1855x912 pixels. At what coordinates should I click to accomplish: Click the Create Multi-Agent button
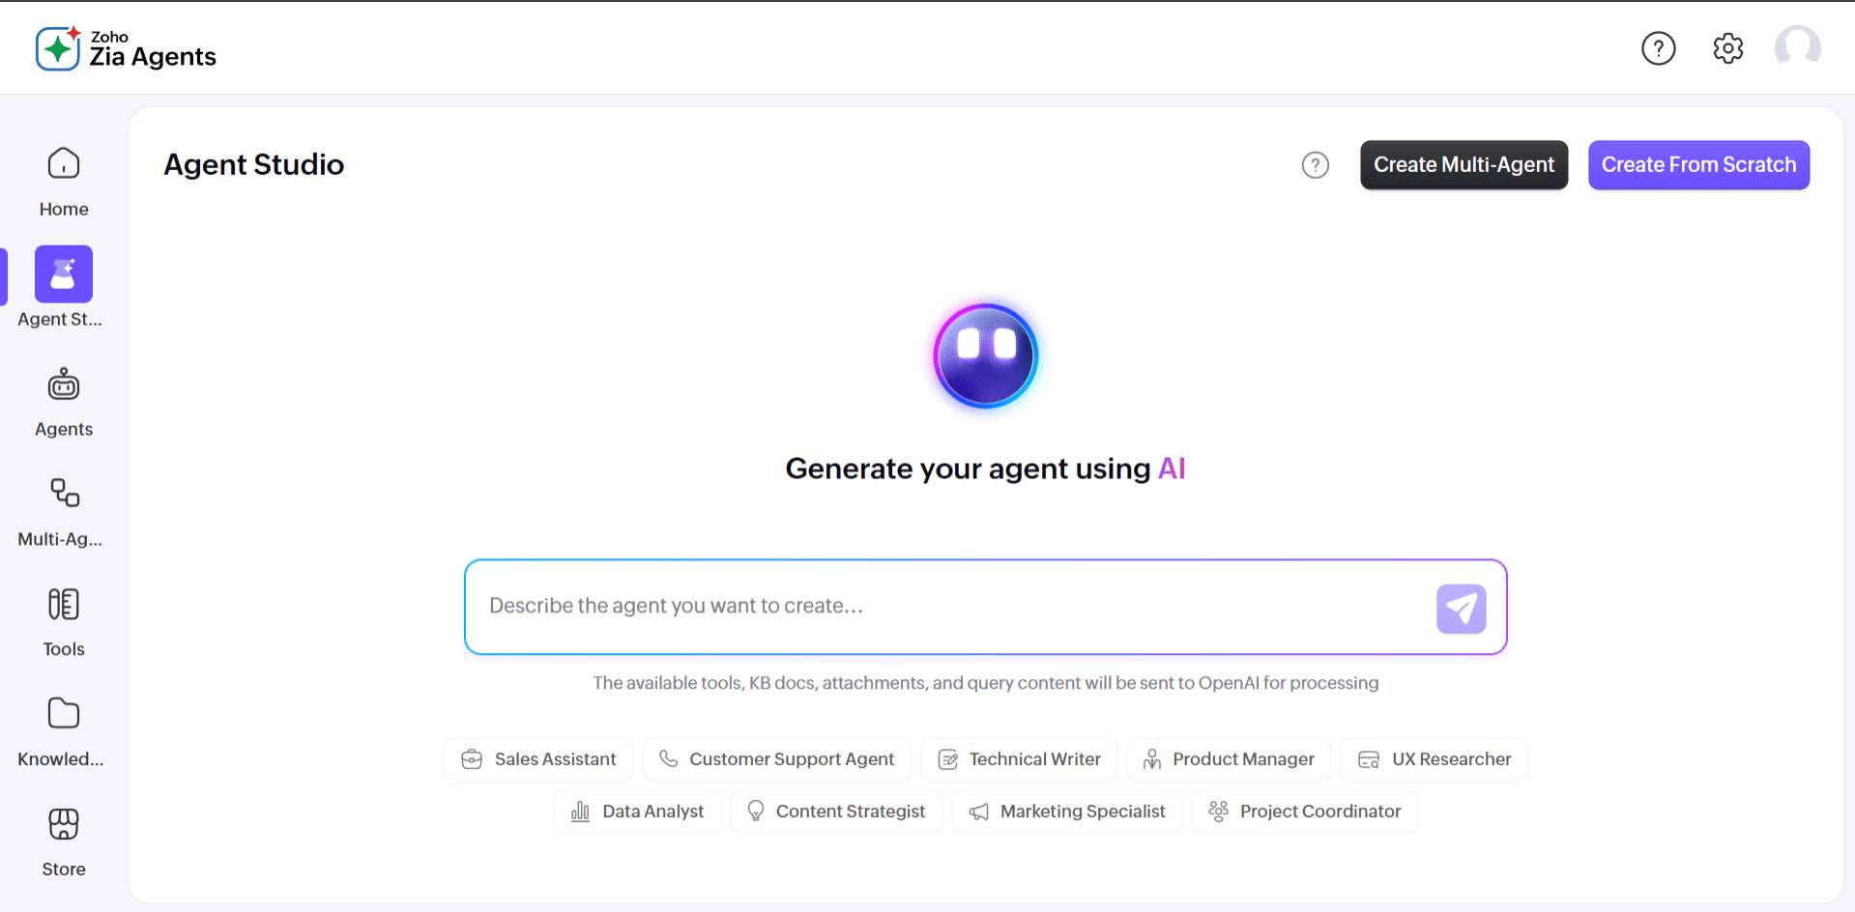1464,165
